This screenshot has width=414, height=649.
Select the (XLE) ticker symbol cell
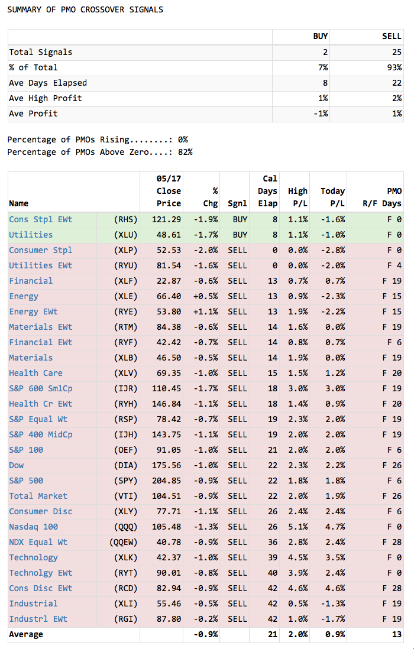click(125, 296)
